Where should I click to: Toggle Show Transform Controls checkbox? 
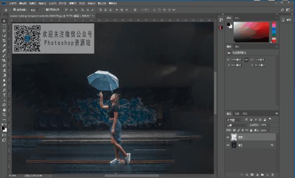point(44,10)
